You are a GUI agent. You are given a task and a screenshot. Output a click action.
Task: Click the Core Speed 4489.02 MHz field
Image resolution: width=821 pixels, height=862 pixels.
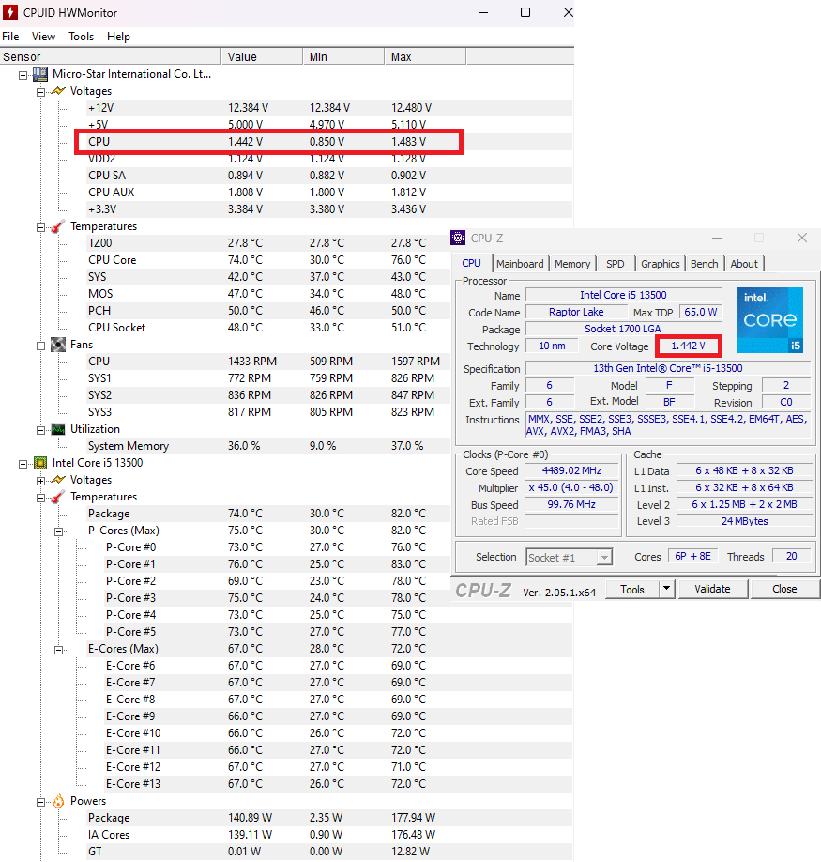click(571, 470)
